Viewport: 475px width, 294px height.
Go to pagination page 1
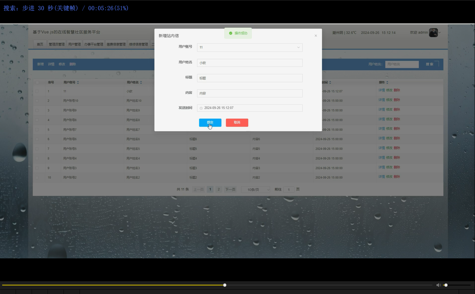(x=210, y=190)
